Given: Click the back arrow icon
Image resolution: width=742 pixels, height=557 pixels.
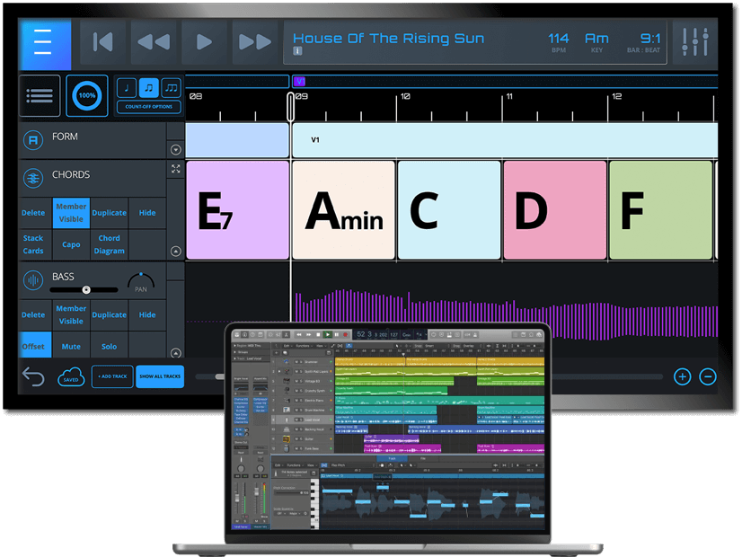Looking at the screenshot, I should (33, 376).
